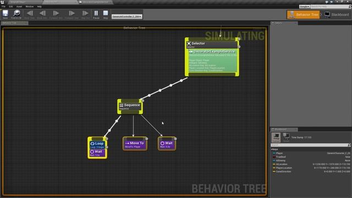Select Wait task under Loop decorator
This screenshot has height=198, width=352.
click(97, 153)
